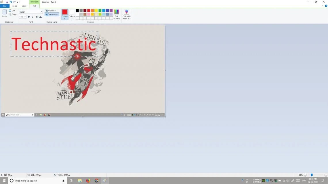Pick the pink colour swatch

89,14
